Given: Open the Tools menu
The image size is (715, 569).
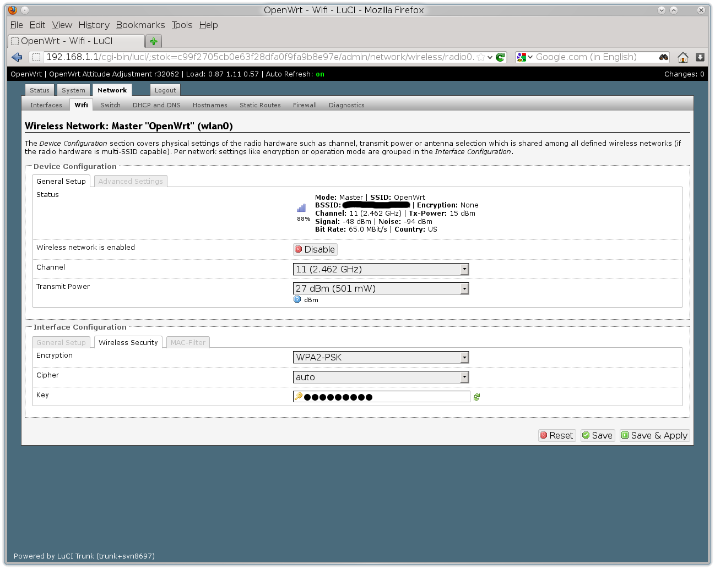Looking at the screenshot, I should point(182,25).
